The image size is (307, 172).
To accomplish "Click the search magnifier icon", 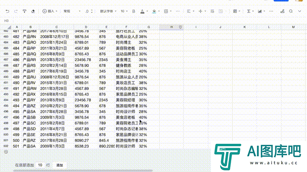I will pyautogui.click(x=291, y=11).
